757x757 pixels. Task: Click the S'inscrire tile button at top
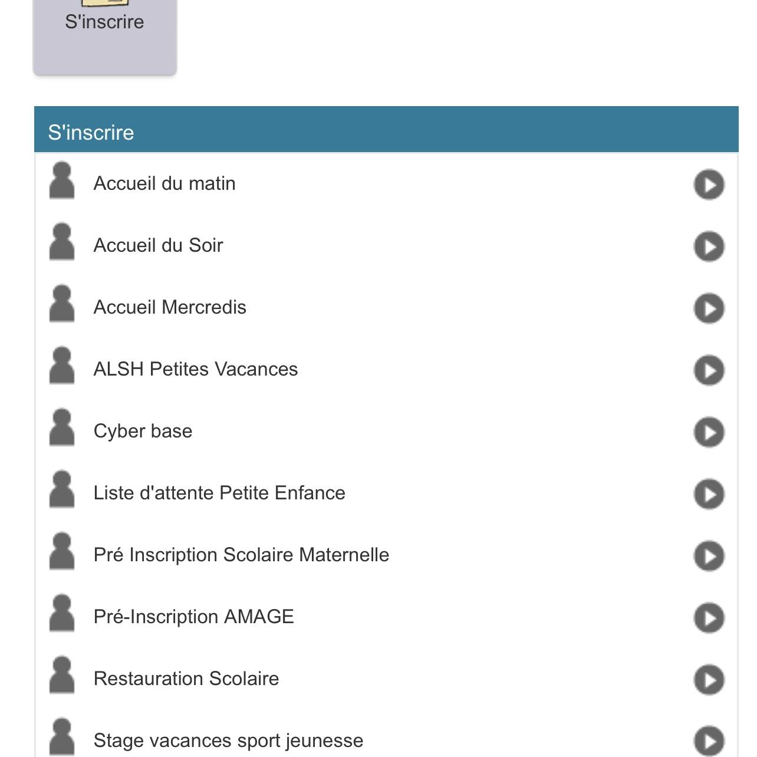[105, 35]
